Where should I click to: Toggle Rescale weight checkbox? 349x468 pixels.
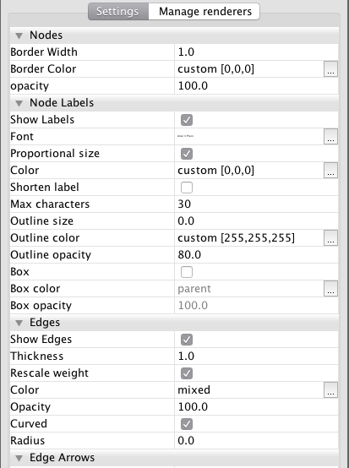coord(187,373)
